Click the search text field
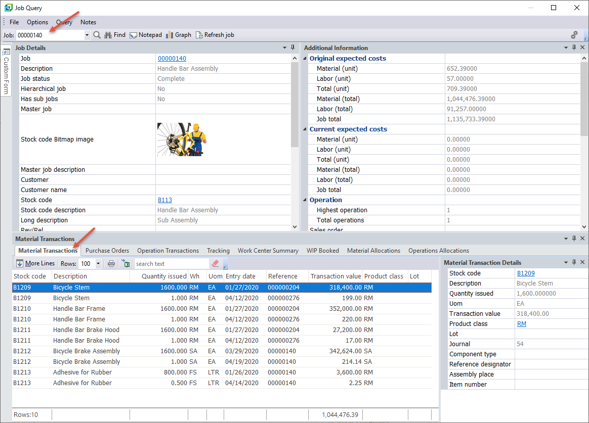The width and height of the screenshot is (589, 423). click(x=172, y=264)
